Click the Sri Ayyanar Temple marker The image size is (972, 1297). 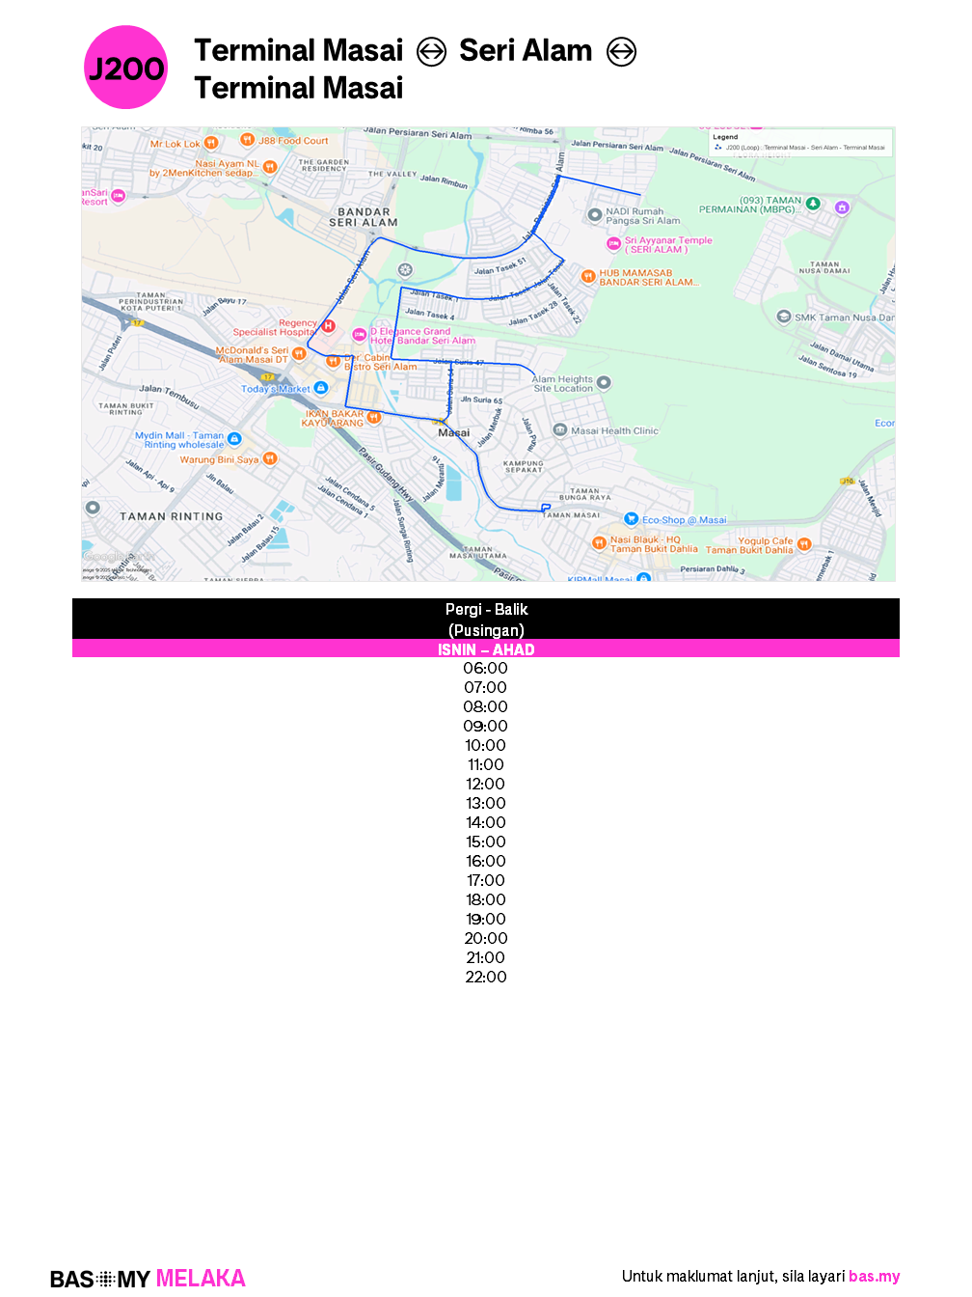pyautogui.click(x=613, y=244)
